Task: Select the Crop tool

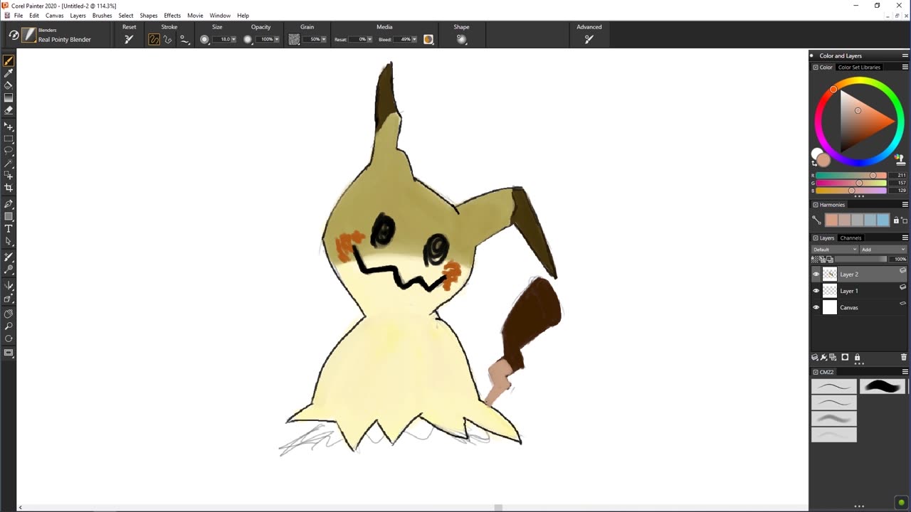Action: [x=9, y=188]
